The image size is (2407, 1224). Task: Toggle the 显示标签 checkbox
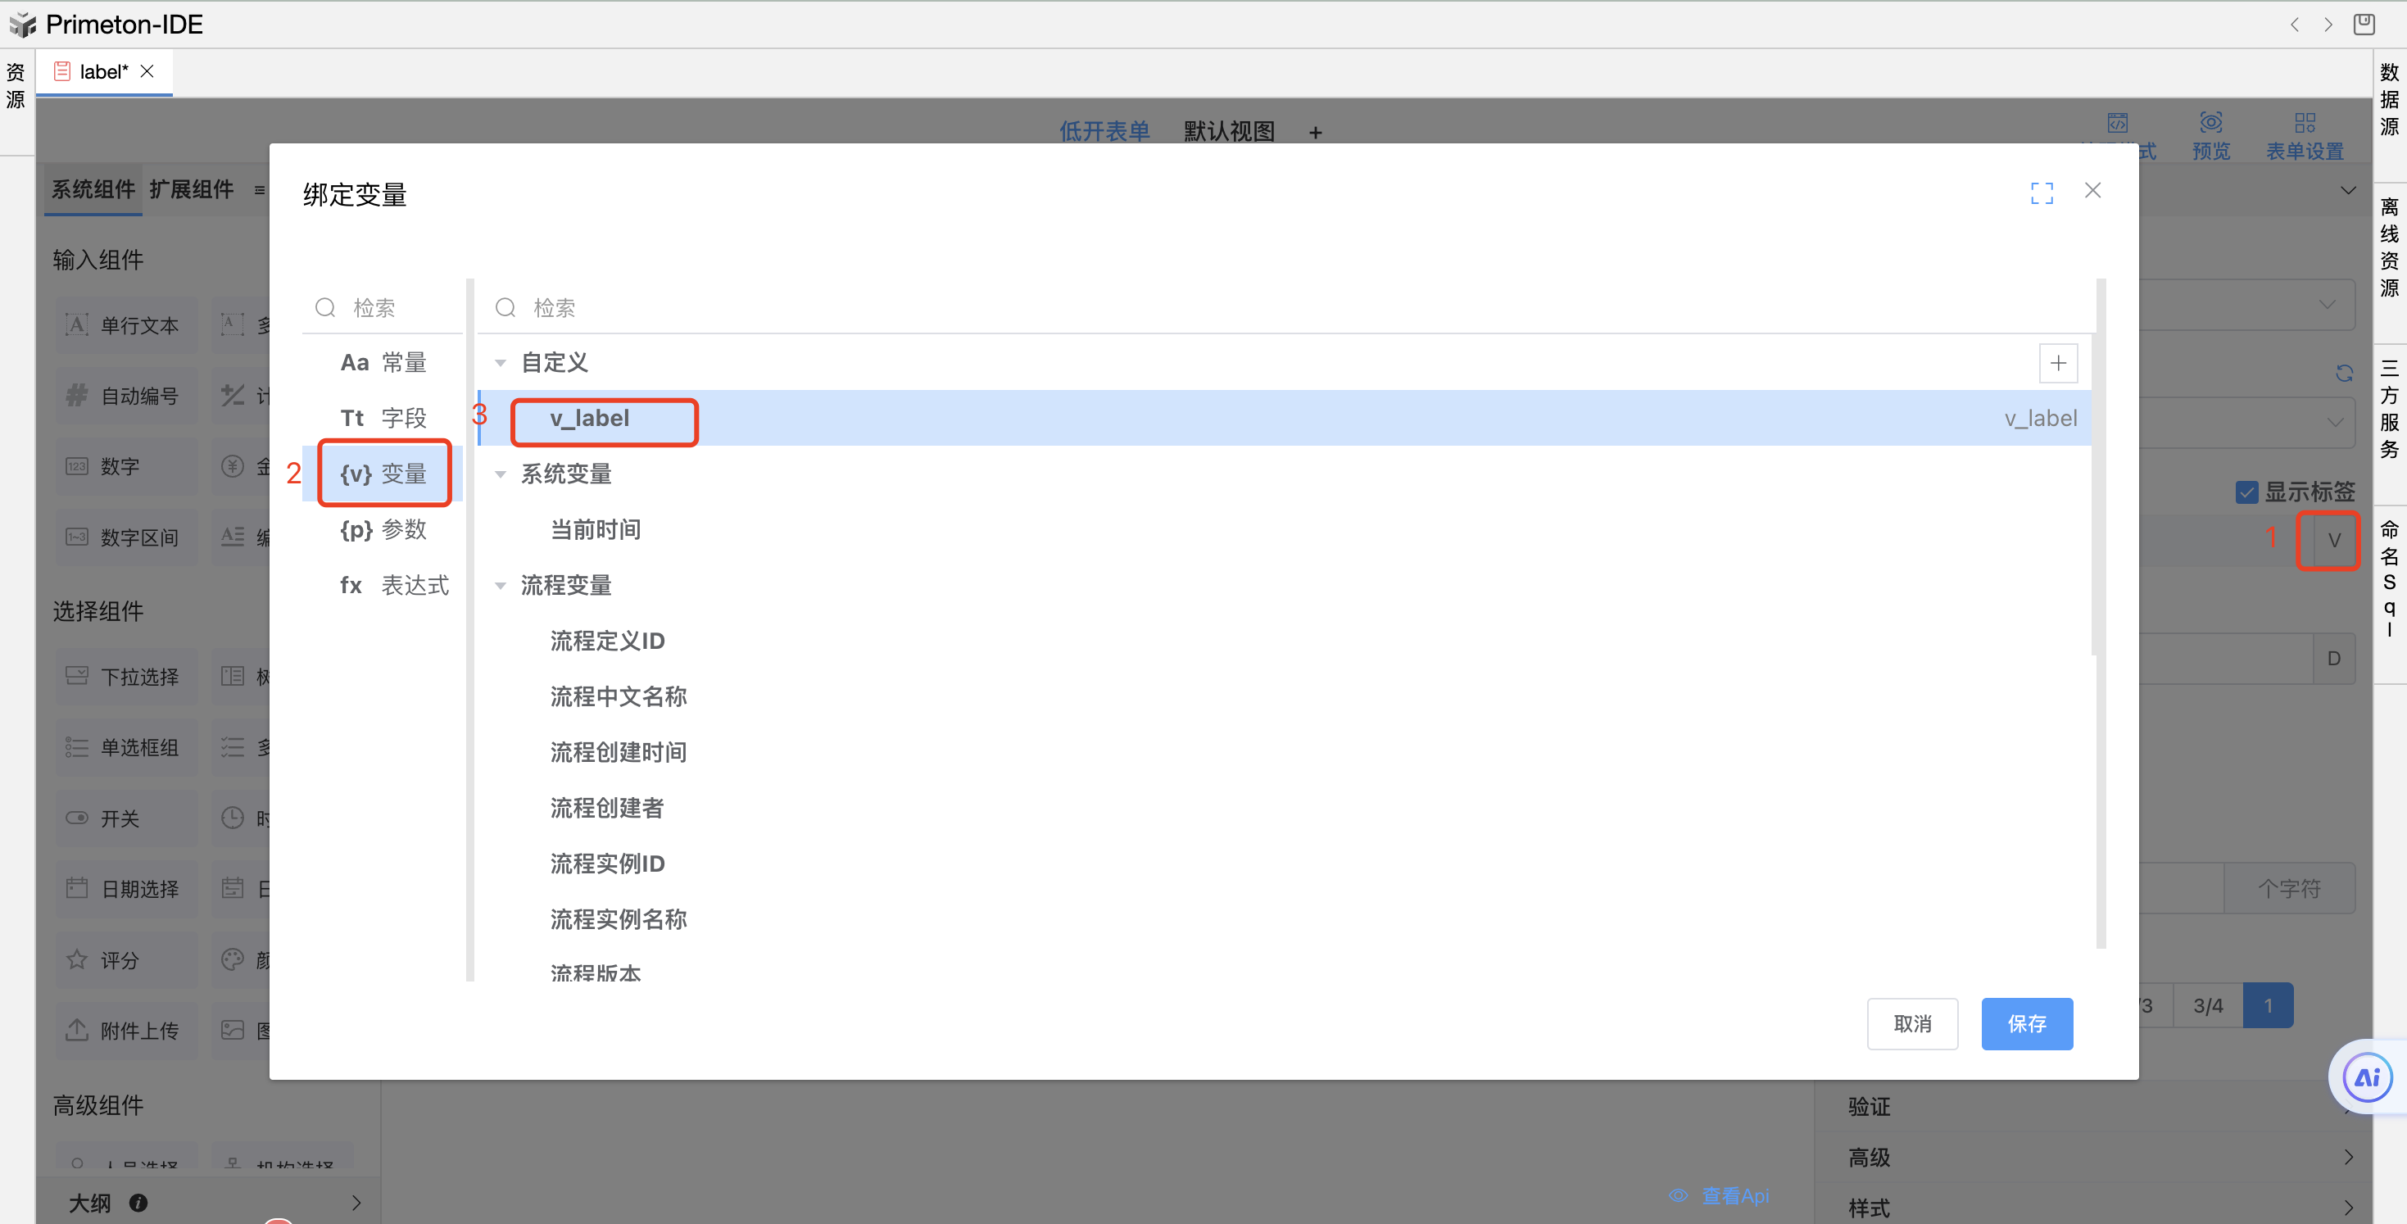[x=2246, y=492]
